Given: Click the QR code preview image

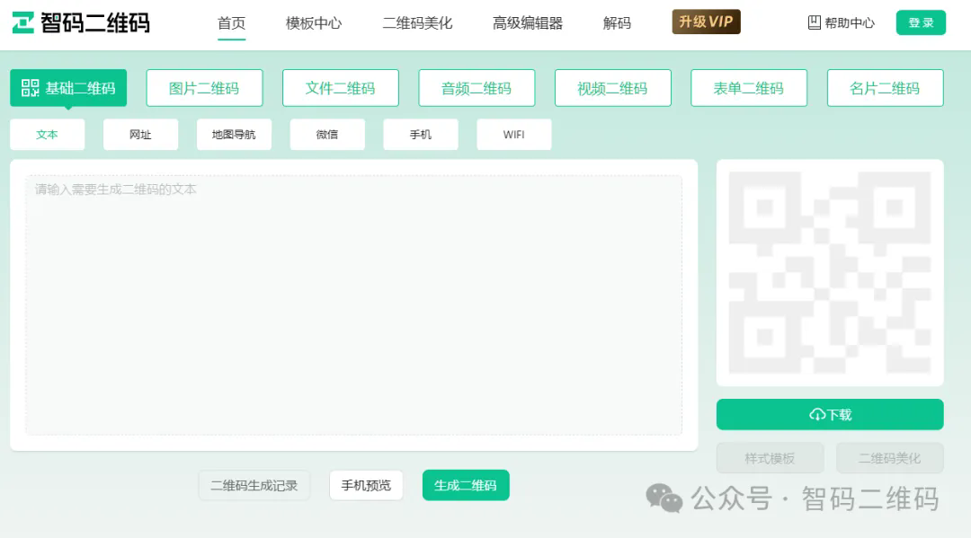Looking at the screenshot, I should pyautogui.click(x=829, y=273).
